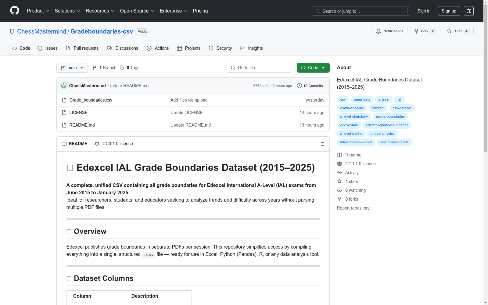Open the main branch selector dropdown

click(72, 68)
